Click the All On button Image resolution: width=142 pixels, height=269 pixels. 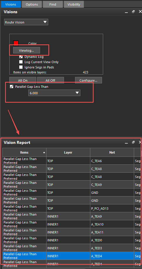[23, 80]
